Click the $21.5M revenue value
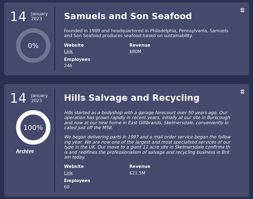Screen dimensions: 253x199 coord(137,173)
